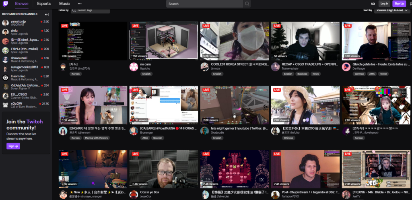The image size is (412, 200).
Task: Open ESL_CSGO avatar in sidebar
Action: coord(5,96)
